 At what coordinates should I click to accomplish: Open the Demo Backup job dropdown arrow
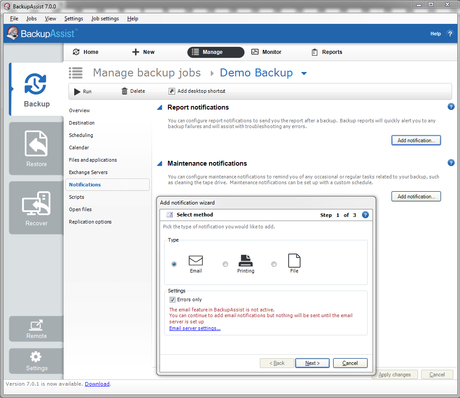(304, 73)
